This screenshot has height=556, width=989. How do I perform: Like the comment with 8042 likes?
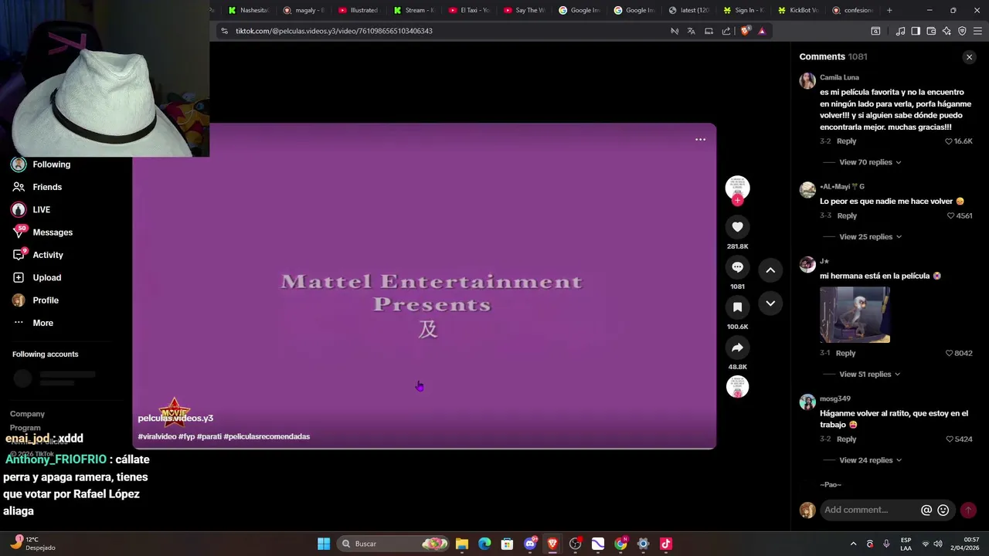[949, 354]
